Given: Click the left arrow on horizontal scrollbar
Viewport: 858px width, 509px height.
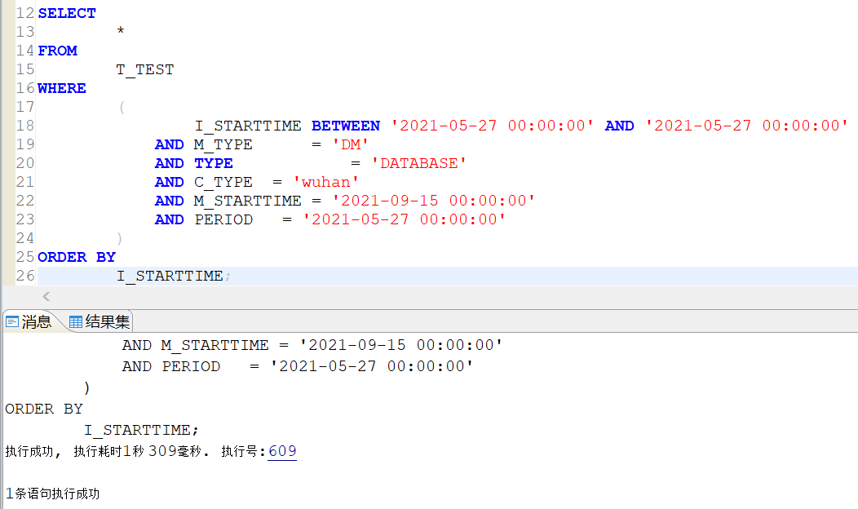Looking at the screenshot, I should point(46,297).
